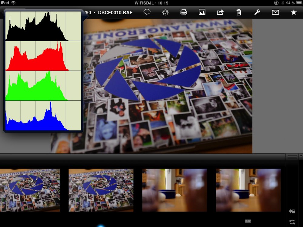Viewport: 303px width, 227px height.
Task: Select the fourth blurry room thumbnail
Action: (x=248, y=190)
